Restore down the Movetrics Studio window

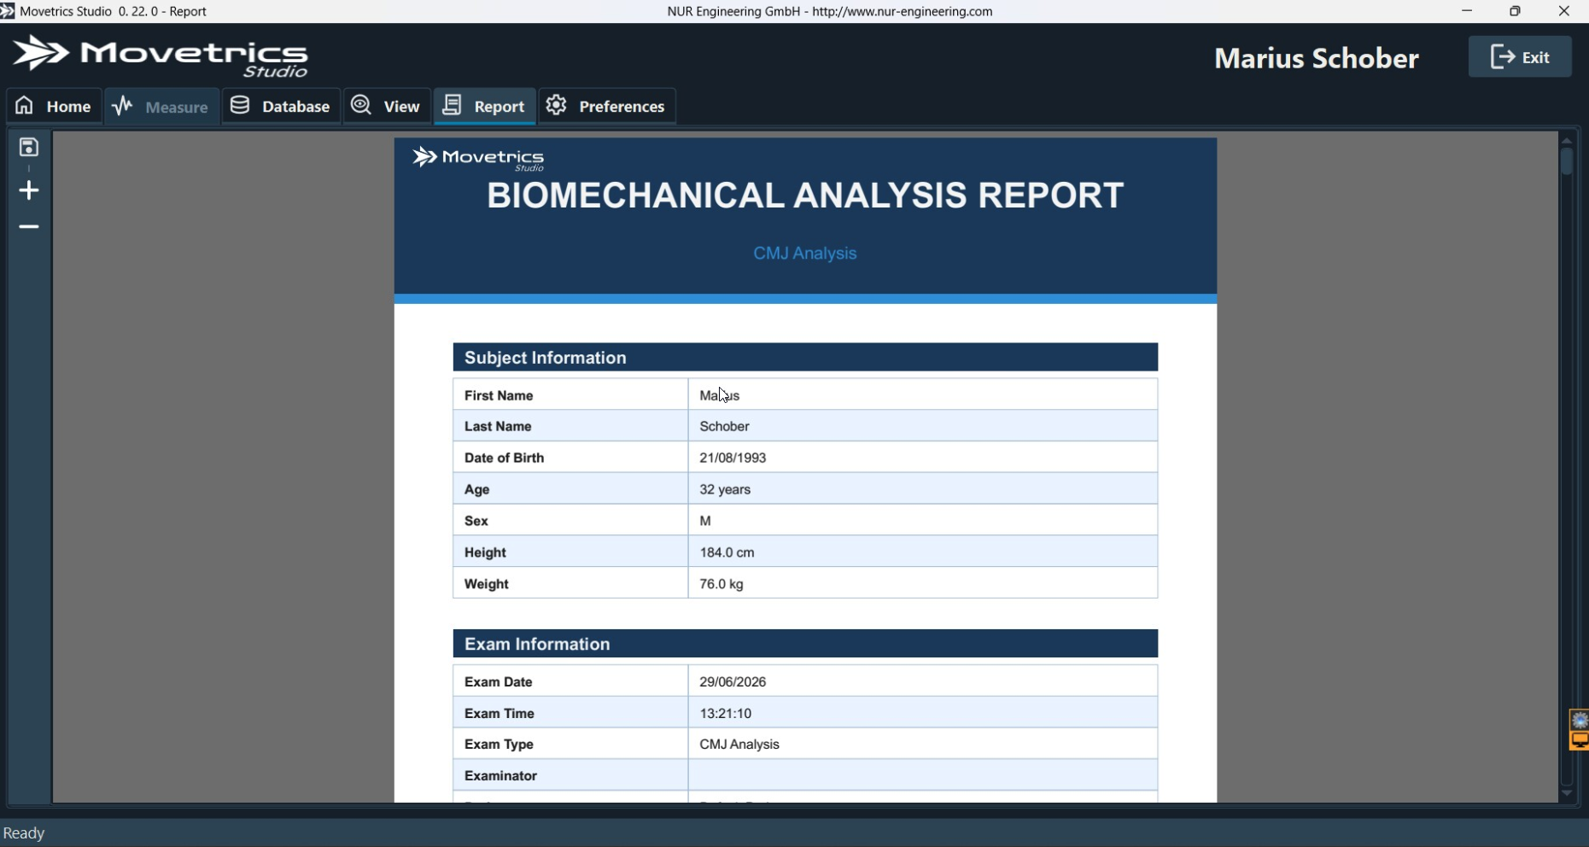1516,11
